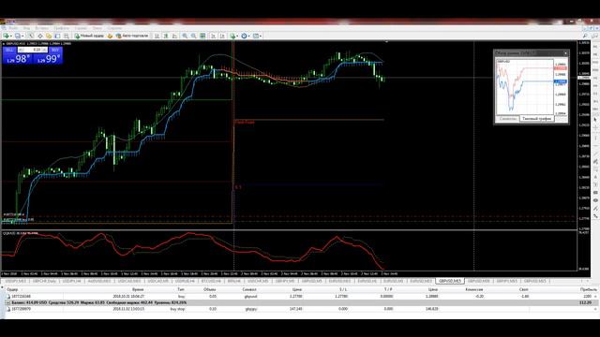The image size is (600, 337).
Task: Expand the Profiles dropdown arrow
Action: (22, 36)
